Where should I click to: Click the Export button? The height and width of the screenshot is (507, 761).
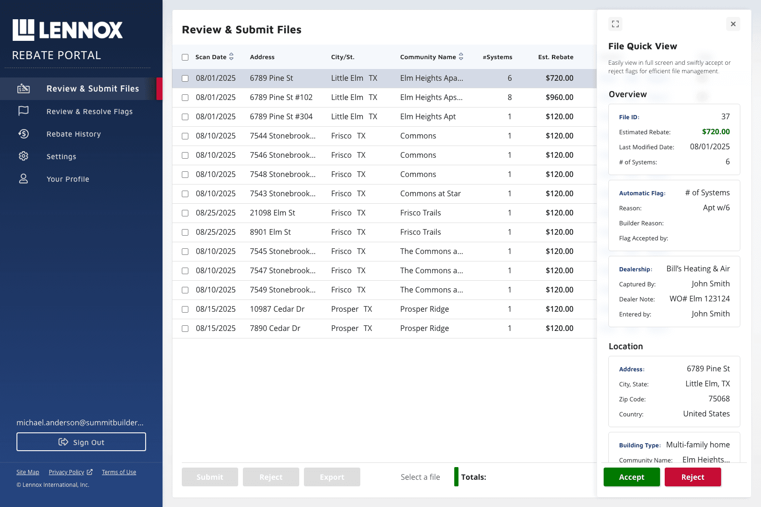pyautogui.click(x=332, y=477)
